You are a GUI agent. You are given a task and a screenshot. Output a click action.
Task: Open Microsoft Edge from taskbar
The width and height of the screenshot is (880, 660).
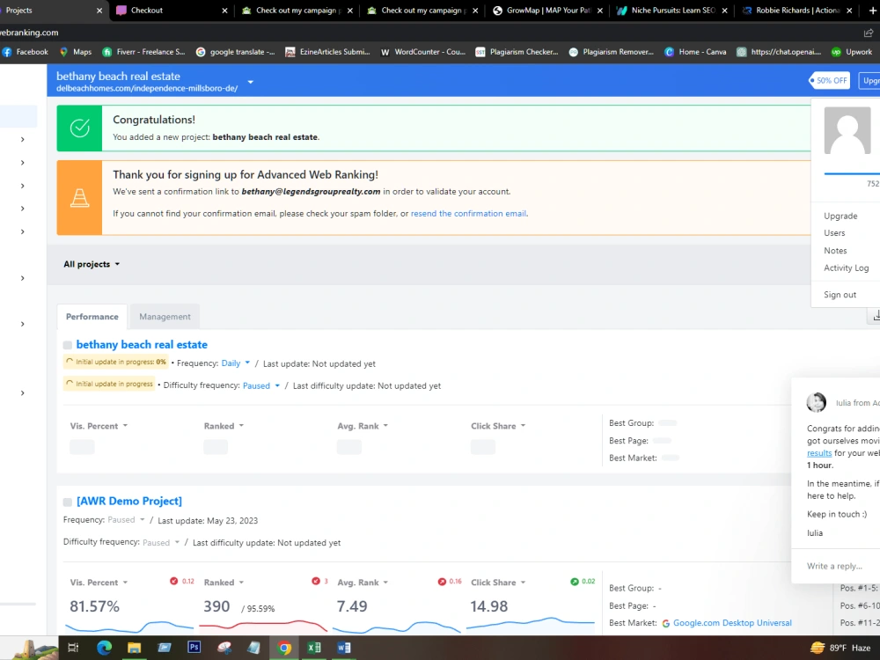104,648
